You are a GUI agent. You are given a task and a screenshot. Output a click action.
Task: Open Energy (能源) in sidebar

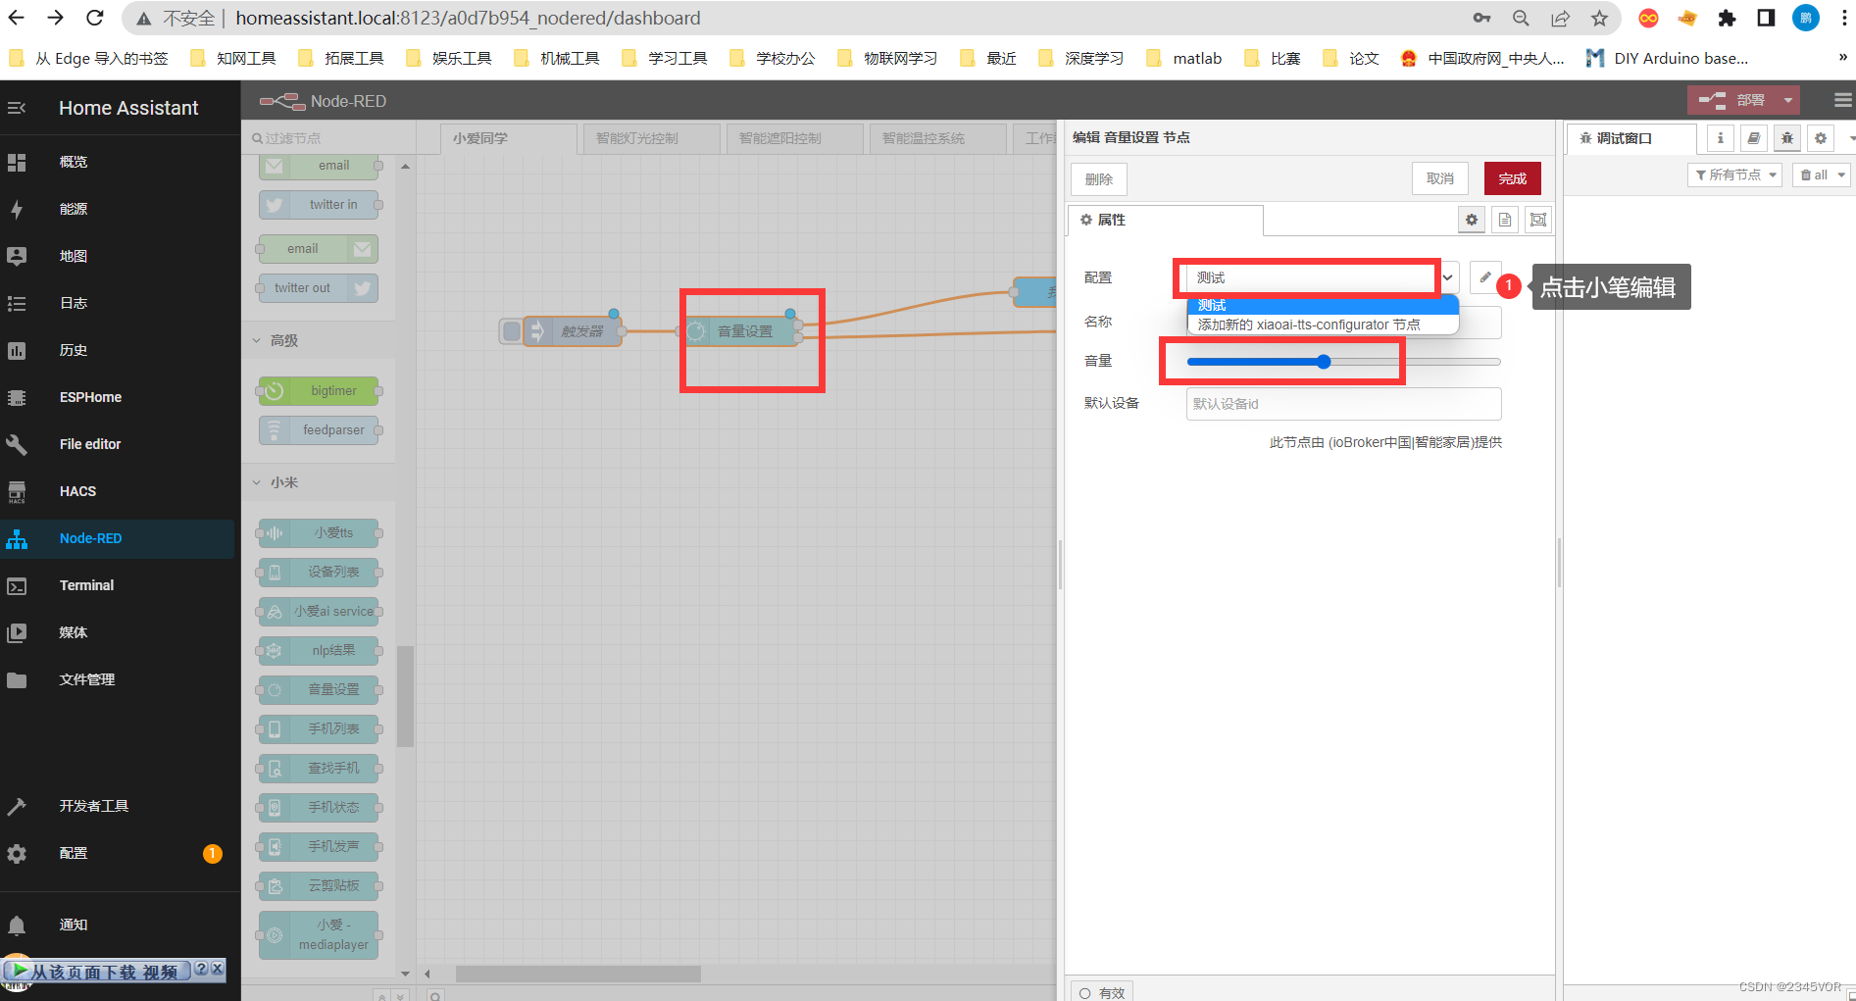click(x=118, y=209)
